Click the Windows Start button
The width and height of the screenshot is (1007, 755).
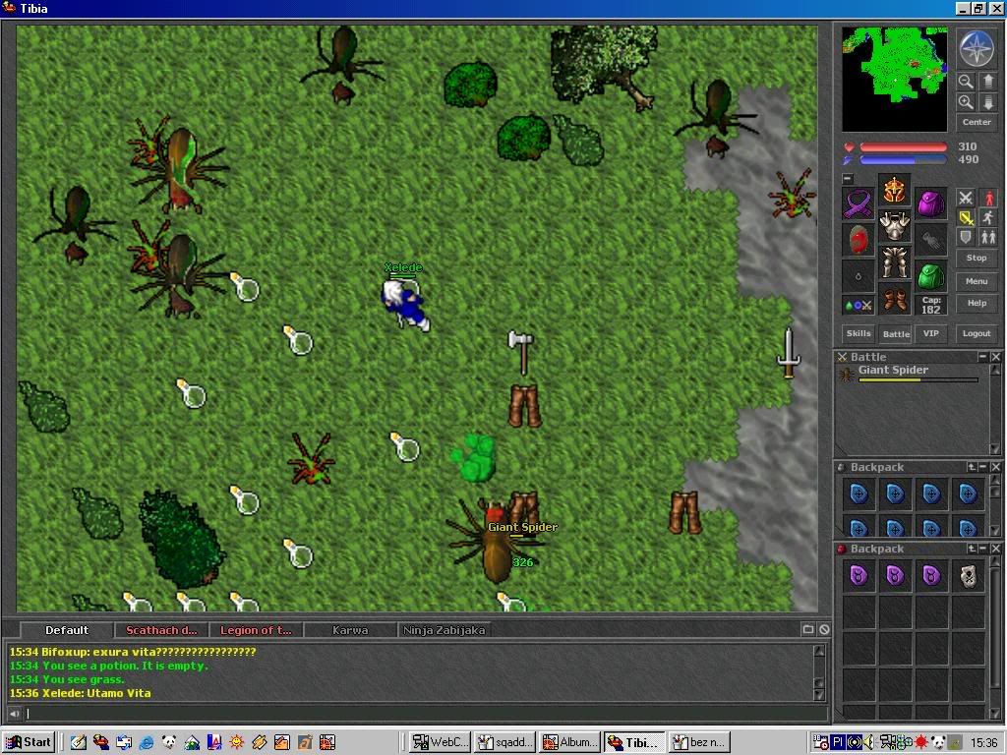[x=29, y=742]
